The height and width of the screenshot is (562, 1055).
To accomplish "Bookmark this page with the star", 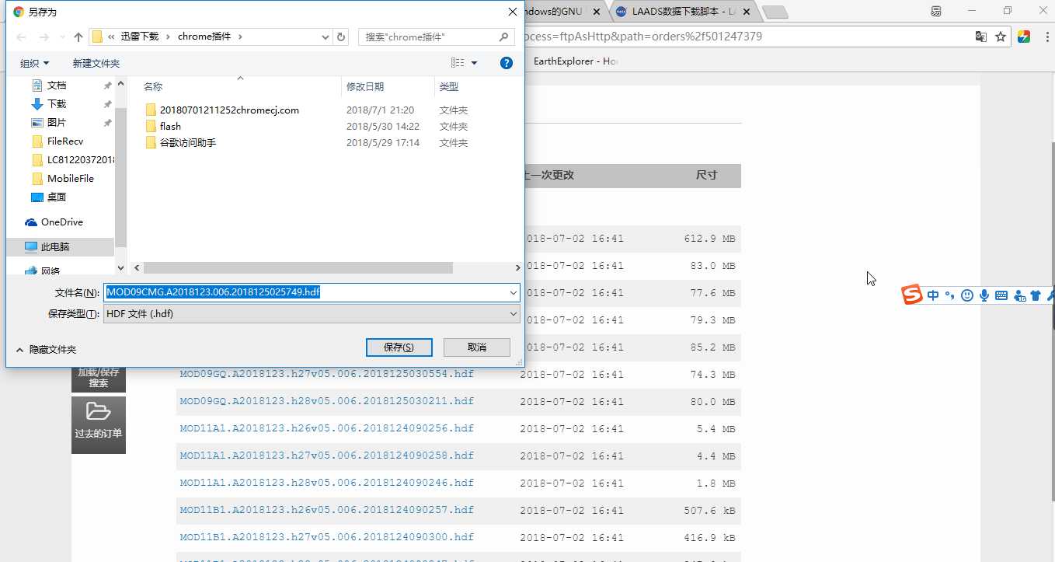I will pos(1001,37).
